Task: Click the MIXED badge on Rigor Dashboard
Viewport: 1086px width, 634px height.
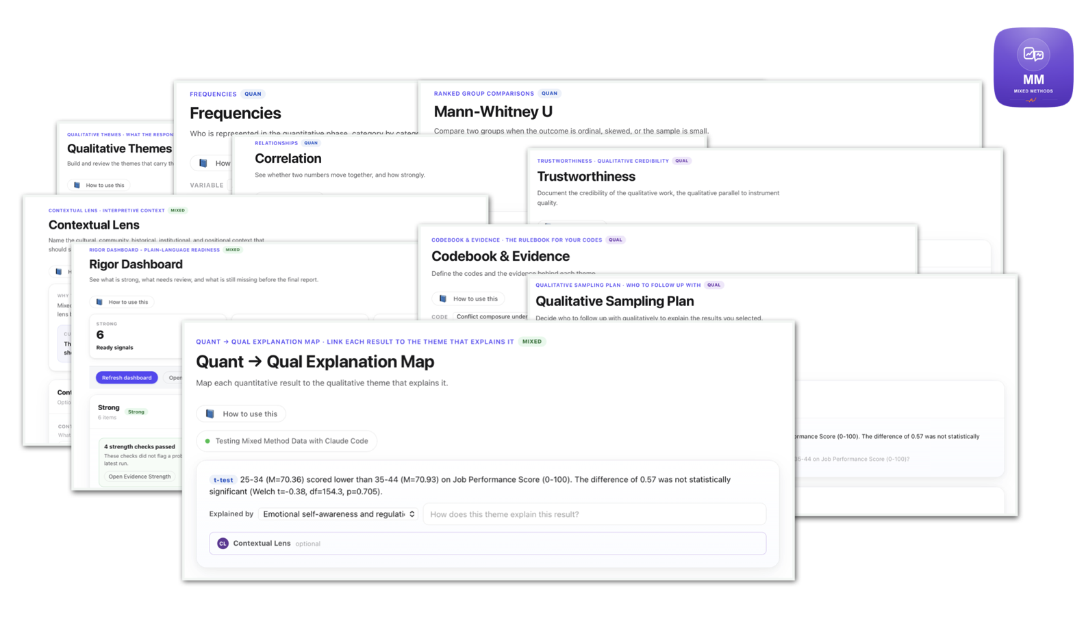Action: click(x=233, y=250)
